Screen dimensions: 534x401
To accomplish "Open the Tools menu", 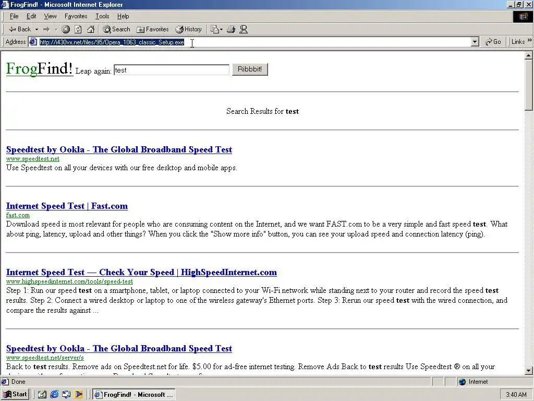I will point(102,16).
